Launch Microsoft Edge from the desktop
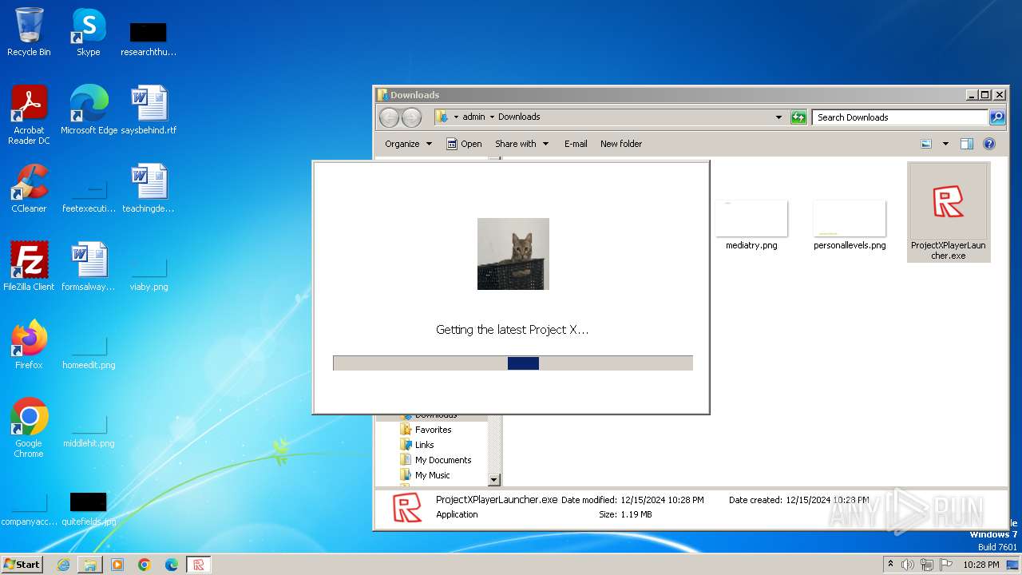 [89, 109]
